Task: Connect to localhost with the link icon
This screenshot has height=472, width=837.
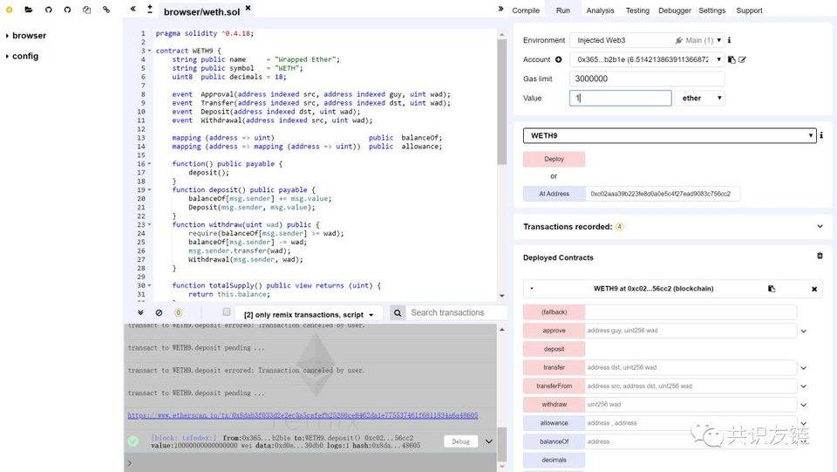Action: [106, 10]
